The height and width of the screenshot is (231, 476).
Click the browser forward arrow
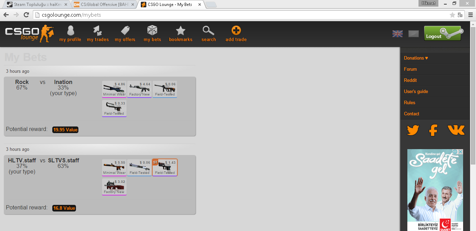(16, 15)
